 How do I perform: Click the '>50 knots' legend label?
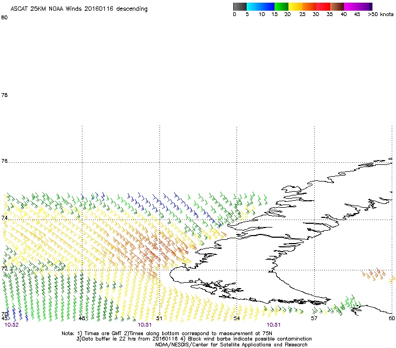[x=380, y=14]
